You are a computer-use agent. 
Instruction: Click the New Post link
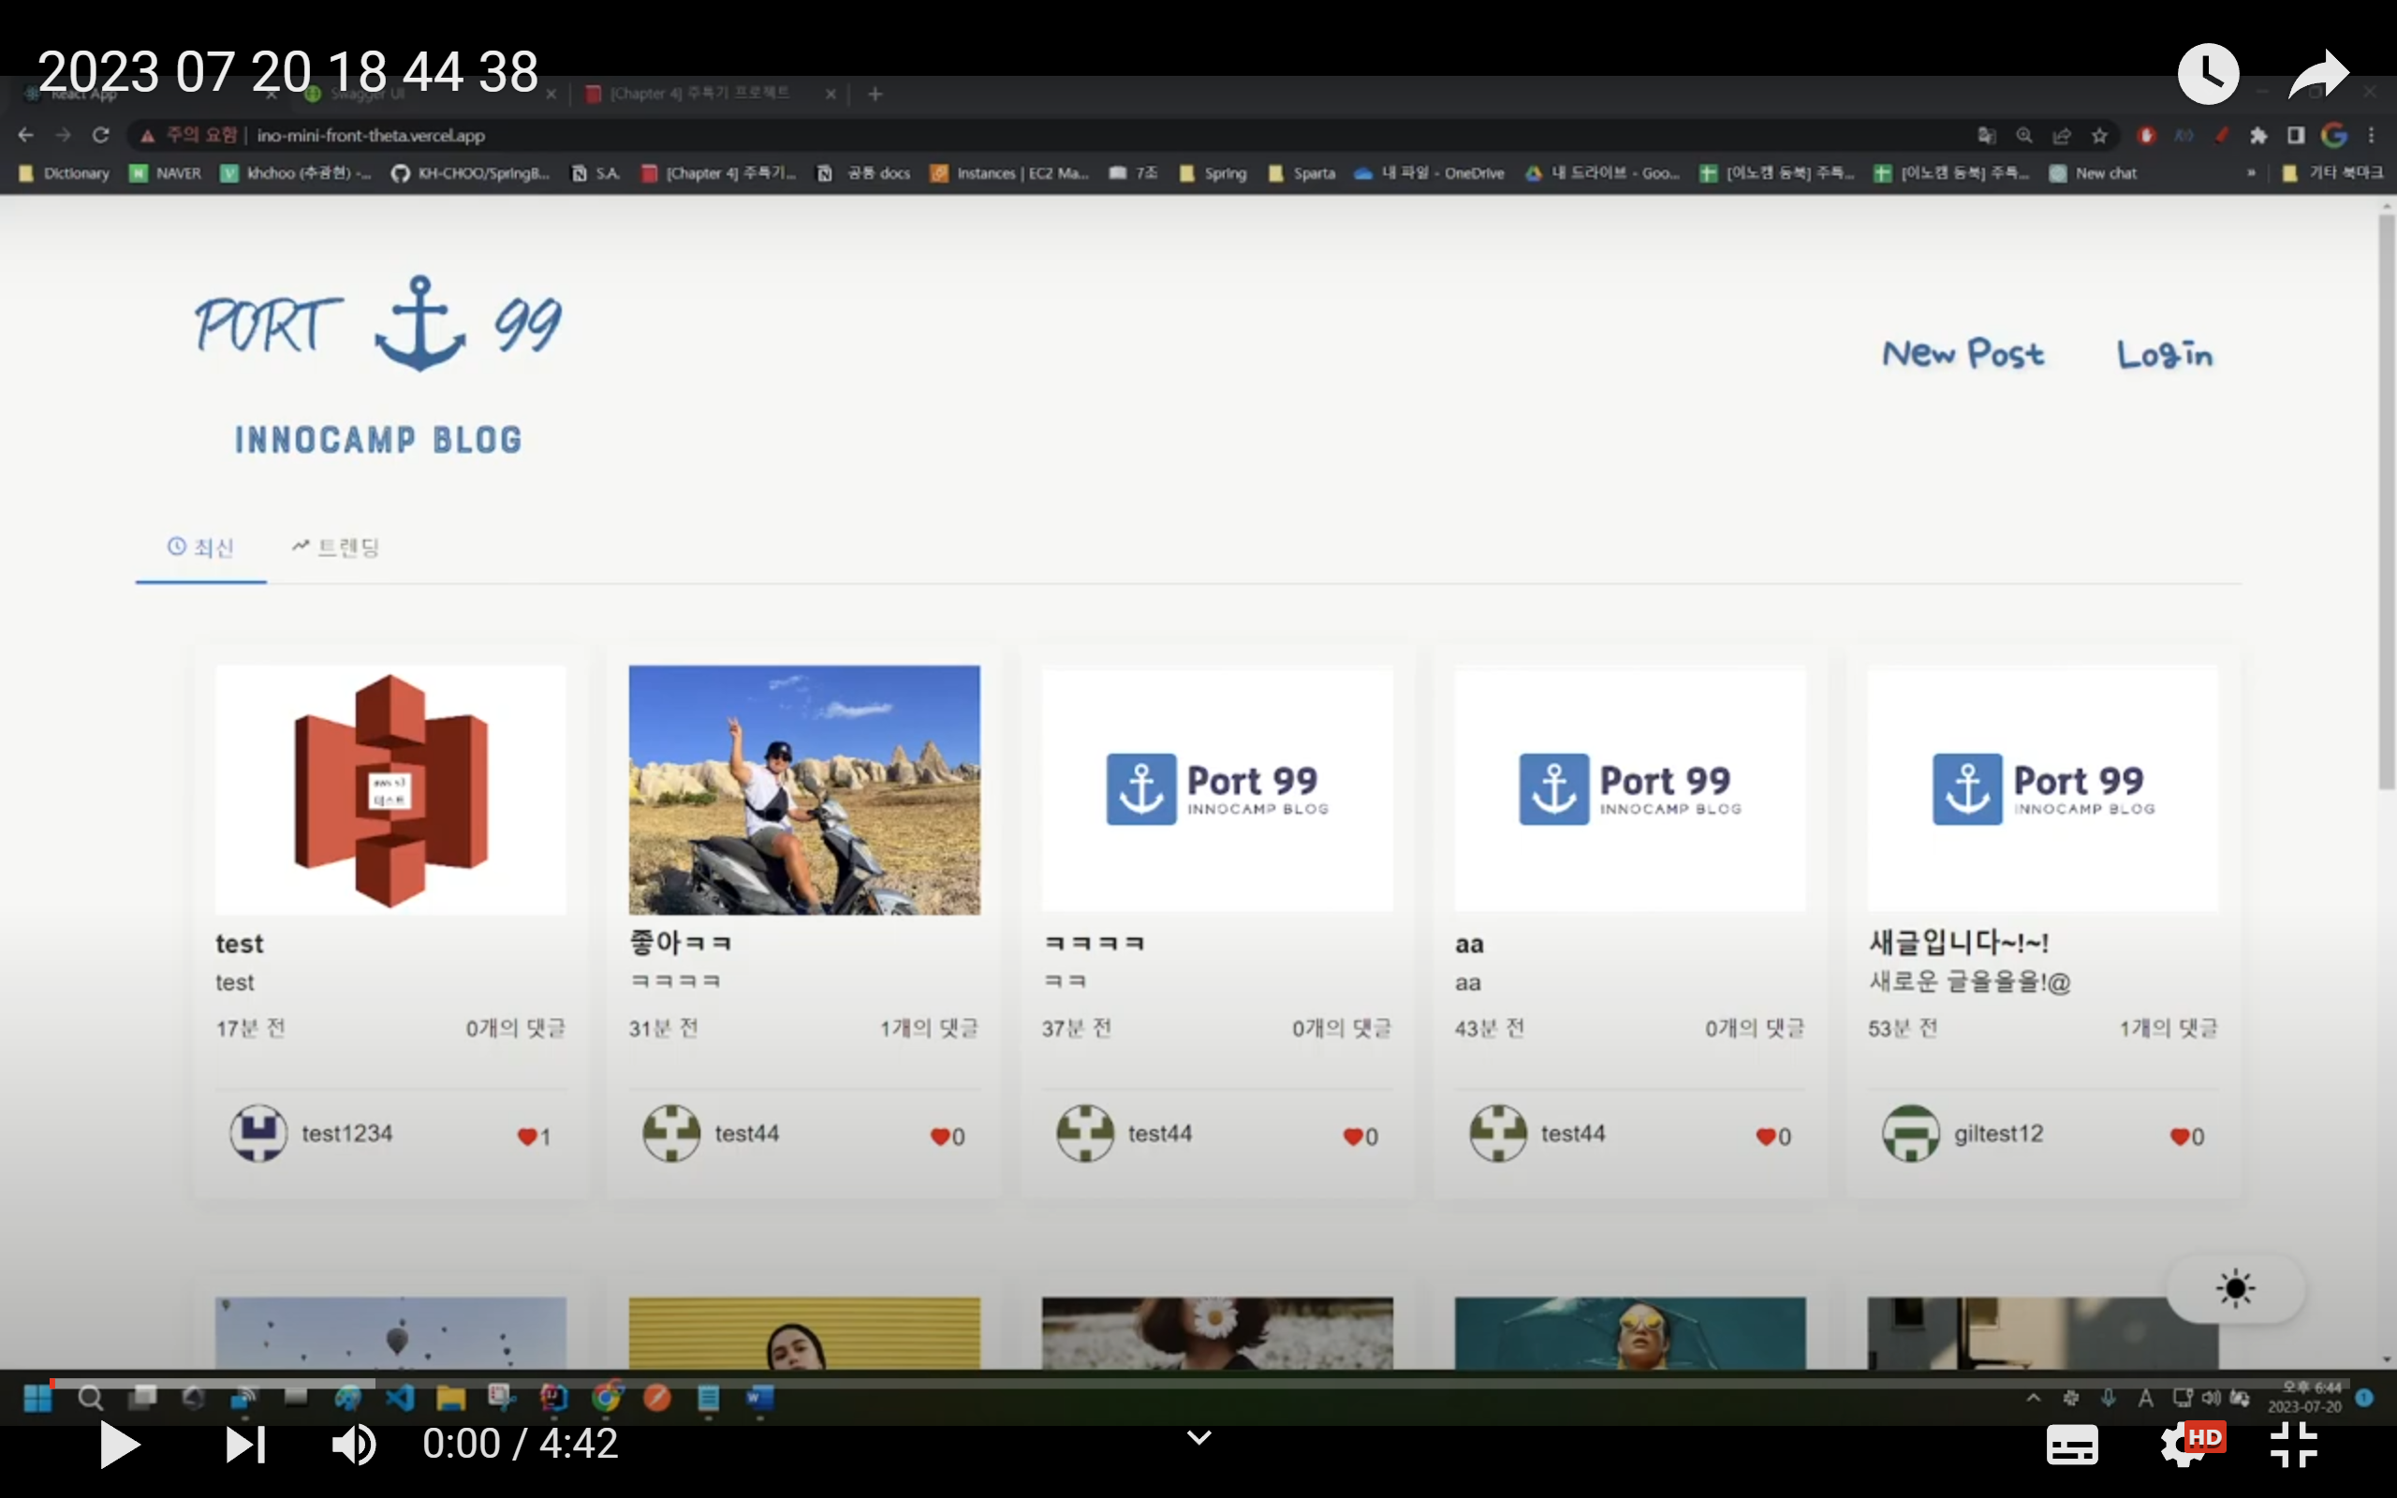(1963, 354)
